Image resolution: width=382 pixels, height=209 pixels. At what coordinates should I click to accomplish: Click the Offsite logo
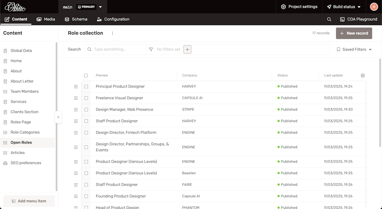point(15,7)
